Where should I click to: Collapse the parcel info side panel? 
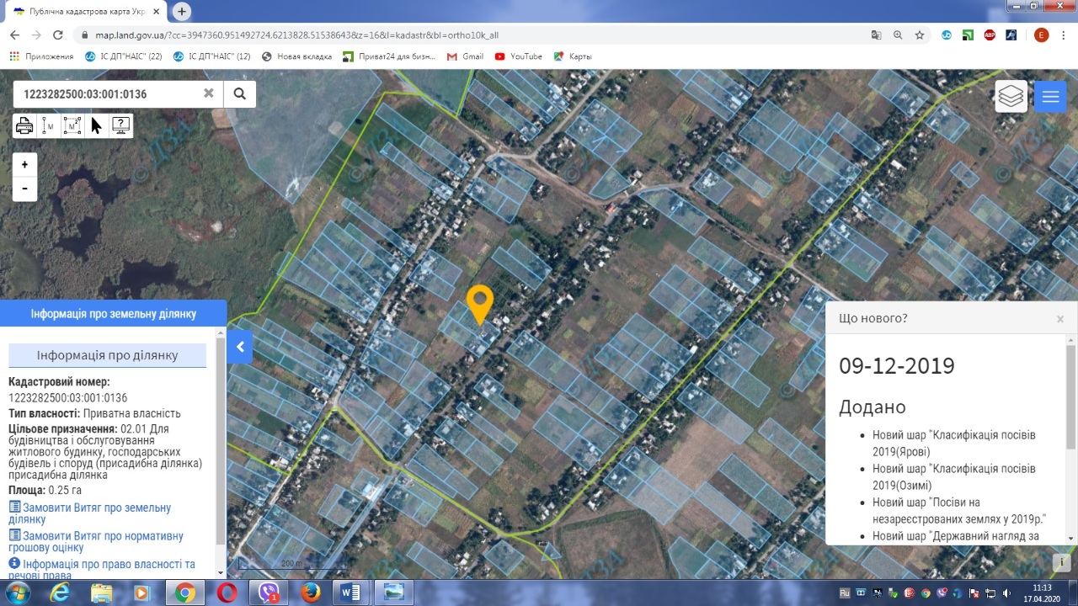click(x=240, y=346)
